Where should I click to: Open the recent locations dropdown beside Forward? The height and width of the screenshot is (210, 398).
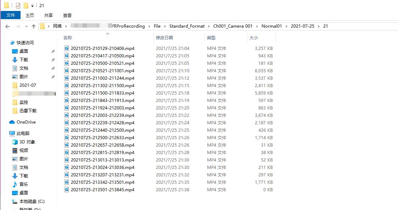26,26
